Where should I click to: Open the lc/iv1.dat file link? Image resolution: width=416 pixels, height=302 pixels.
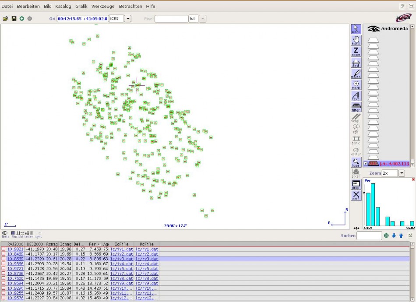(x=118, y=249)
